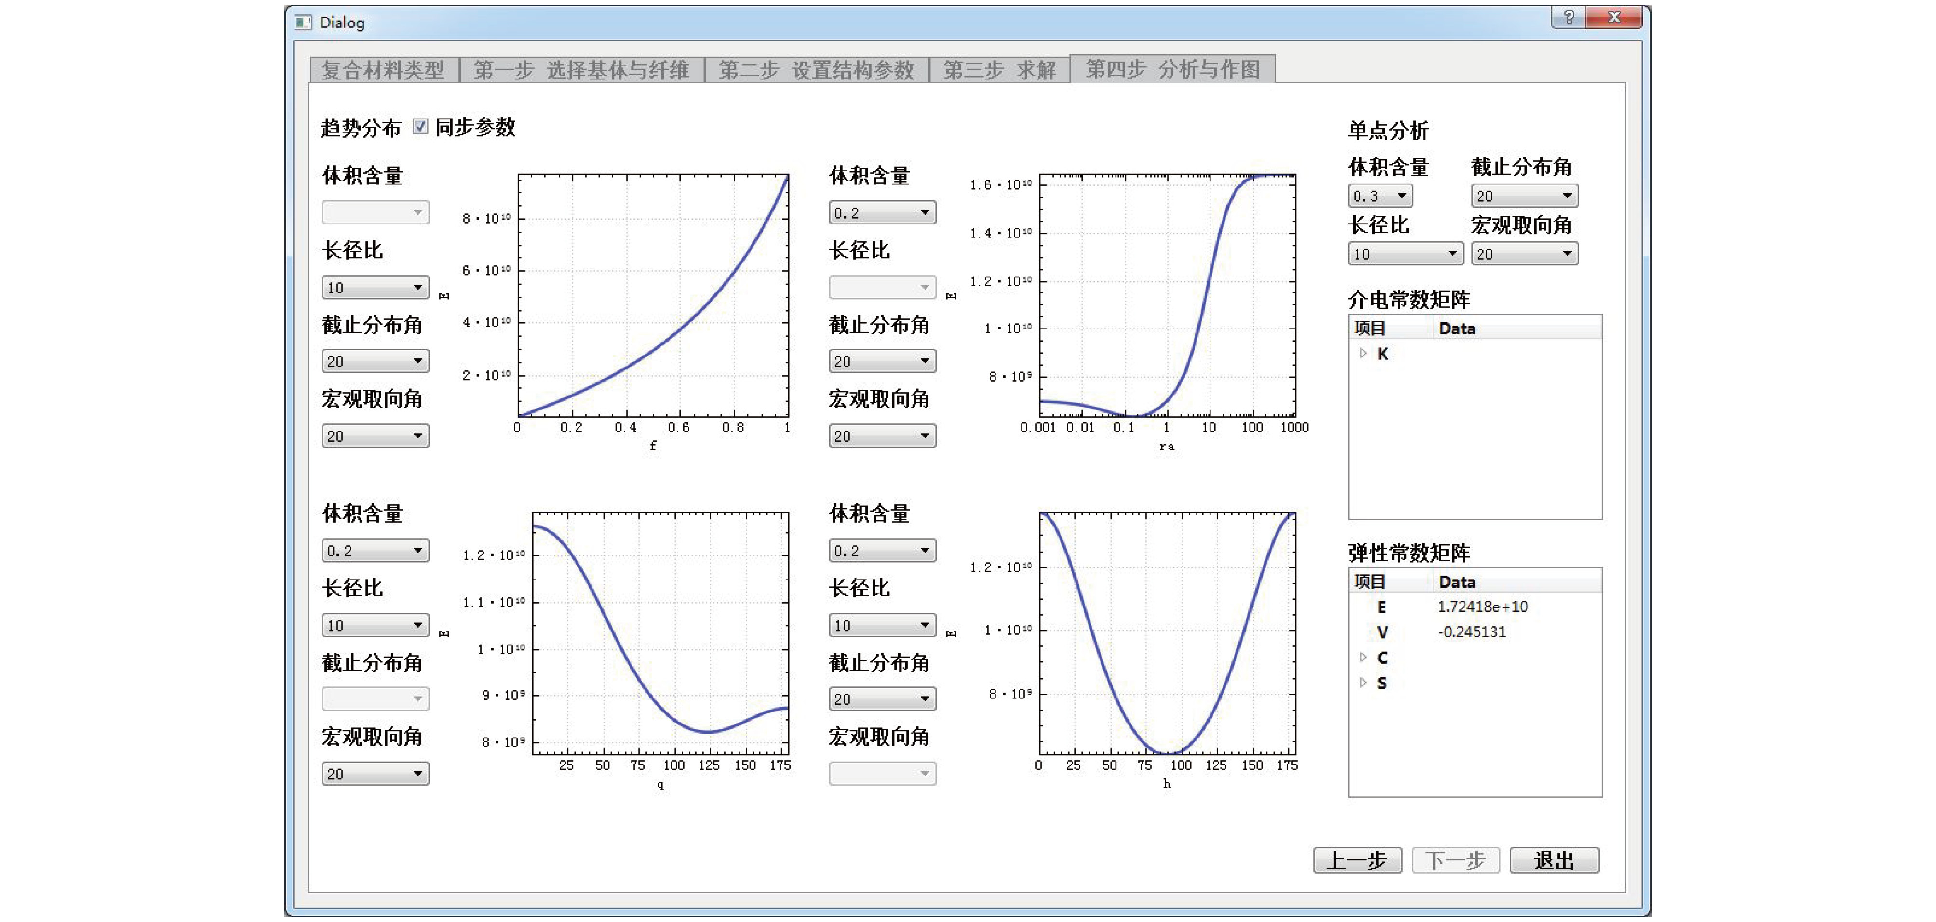The width and height of the screenshot is (1936, 922).
Task: Switch to 第三步 求解 tab
Action: (999, 70)
